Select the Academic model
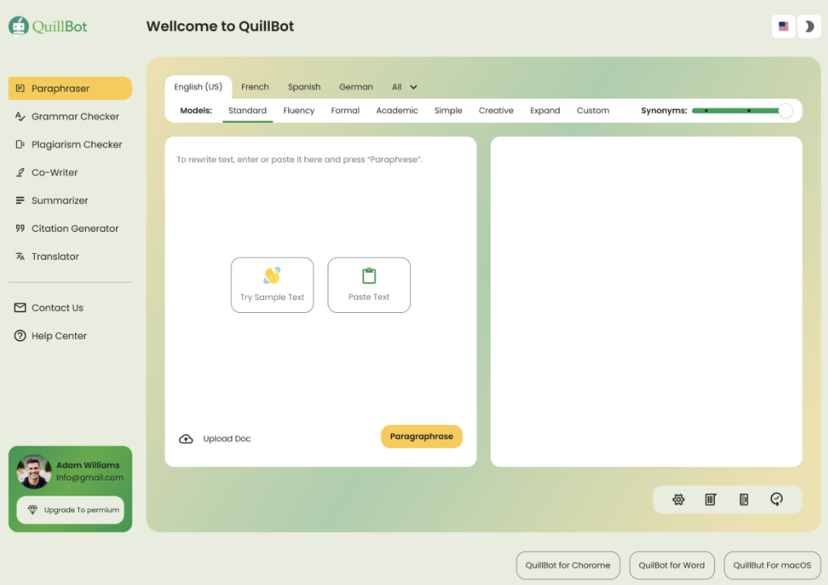Image resolution: width=828 pixels, height=585 pixels. click(x=397, y=111)
